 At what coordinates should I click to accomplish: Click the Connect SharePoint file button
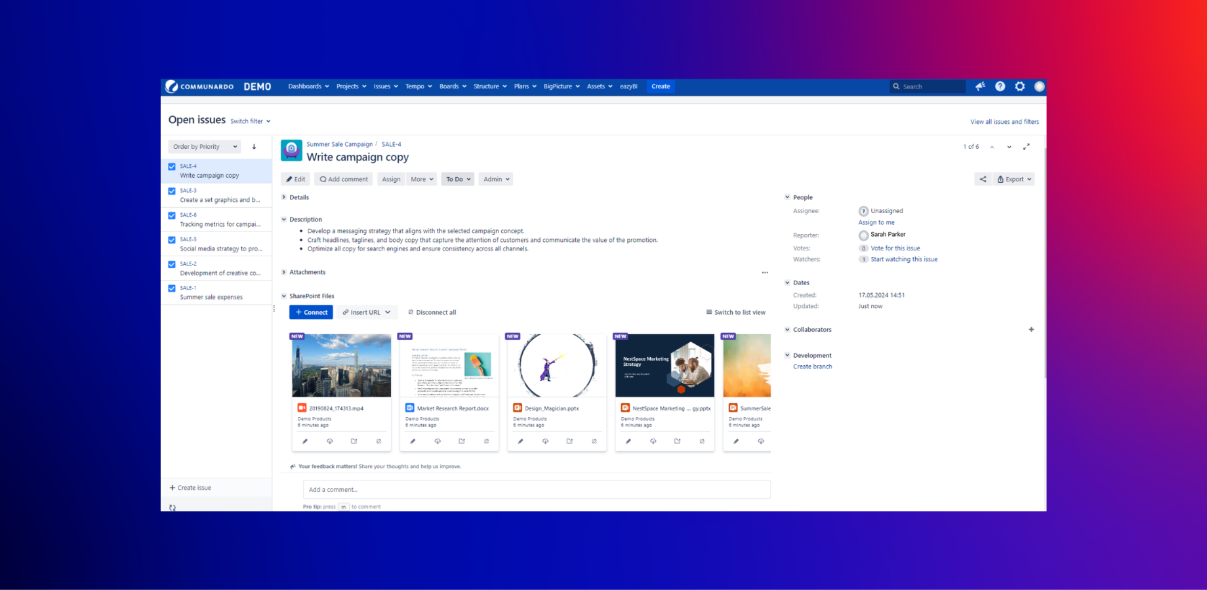coord(311,312)
